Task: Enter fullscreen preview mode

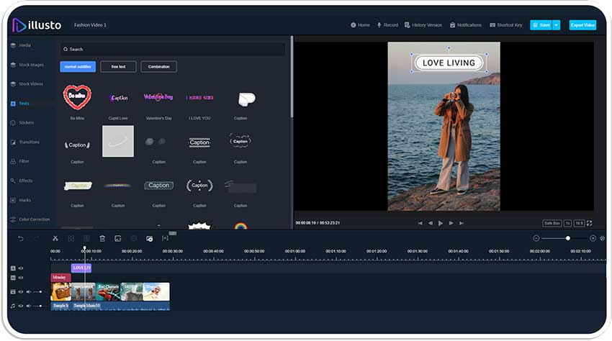Action: [590, 223]
